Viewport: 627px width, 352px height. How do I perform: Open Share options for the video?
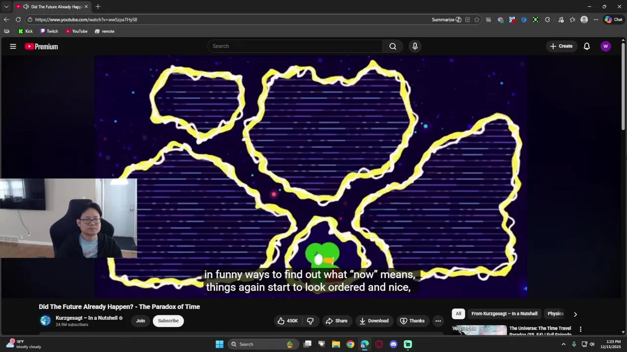click(337, 321)
